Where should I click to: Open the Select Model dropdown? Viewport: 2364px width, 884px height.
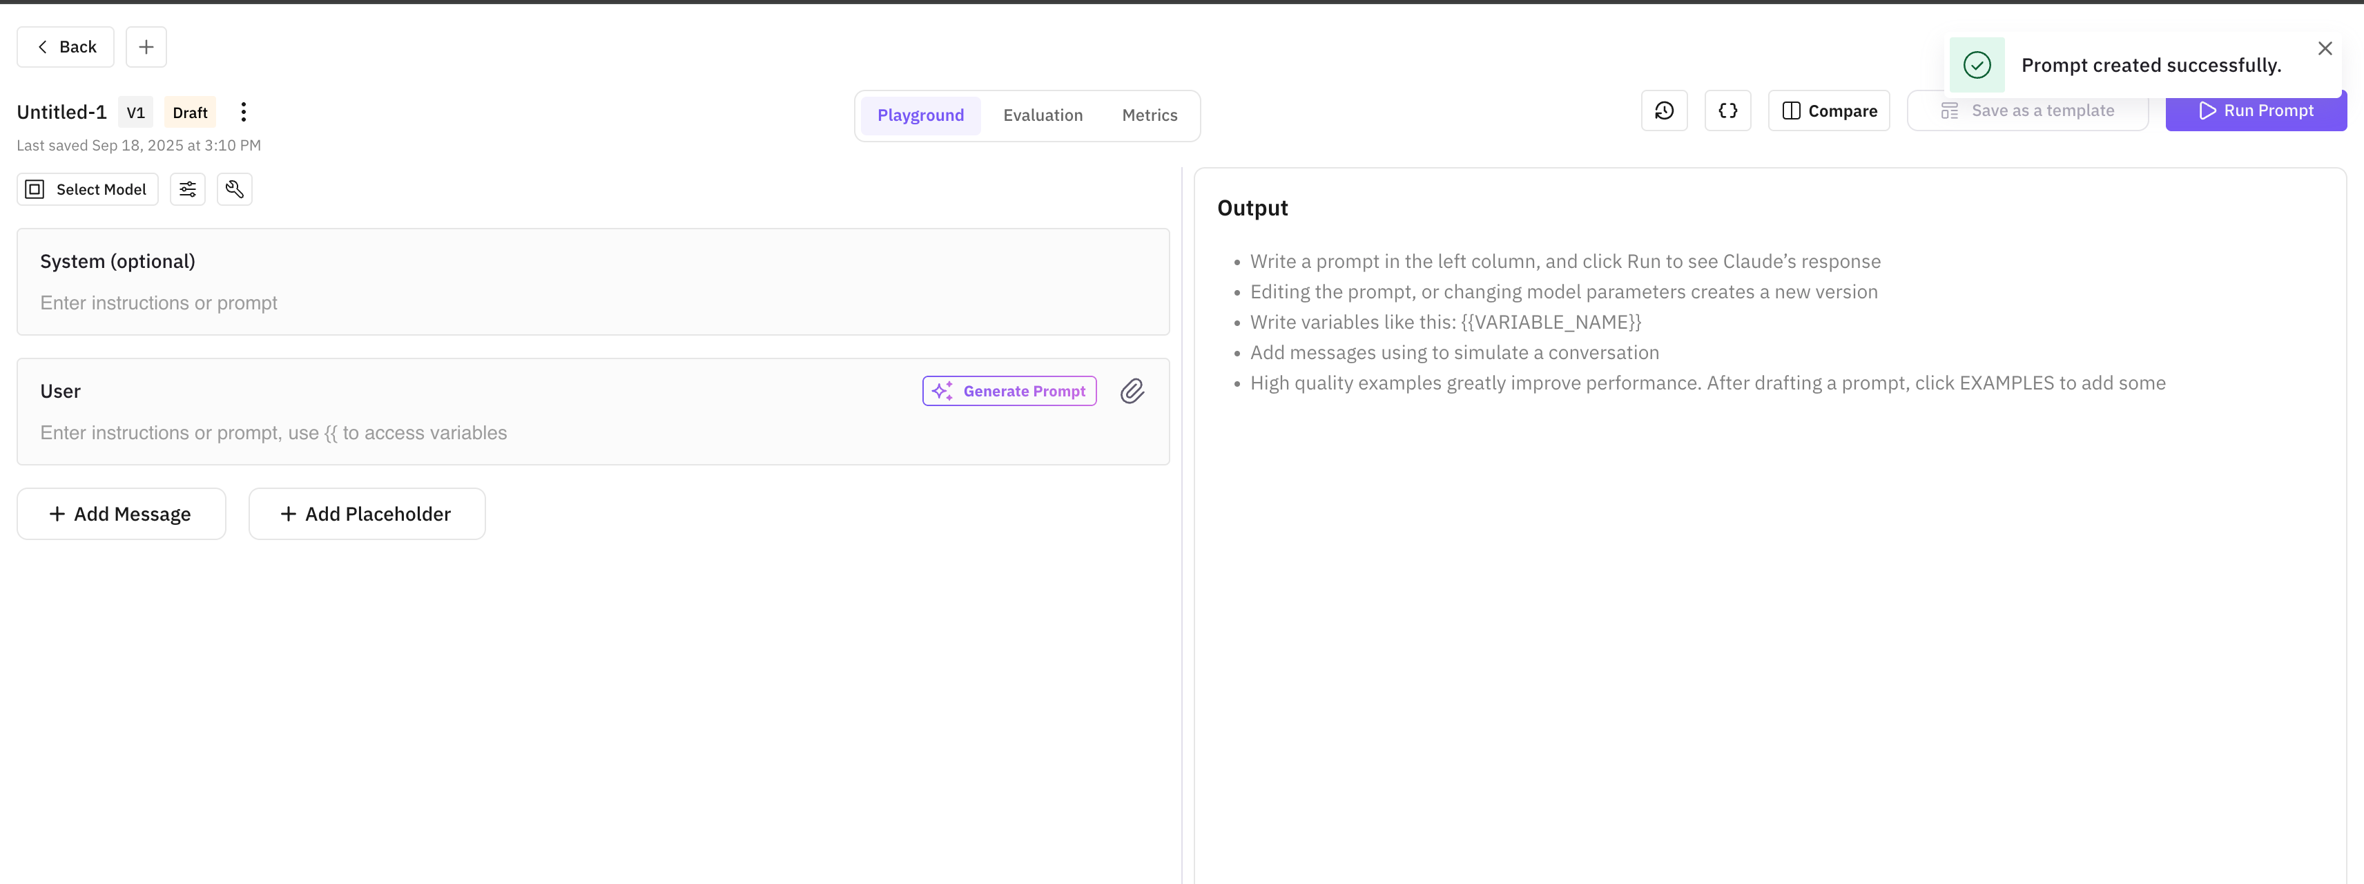[x=86, y=189]
